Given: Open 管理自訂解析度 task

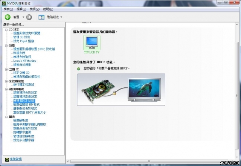Looking at the screenshot, I should point(24,136).
